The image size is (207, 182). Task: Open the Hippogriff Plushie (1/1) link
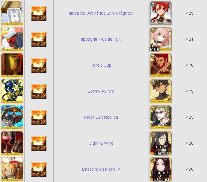(x=101, y=39)
